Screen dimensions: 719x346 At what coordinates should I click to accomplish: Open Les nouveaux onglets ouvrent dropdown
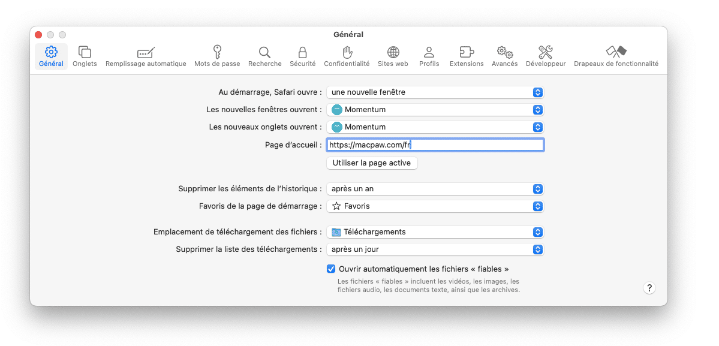[x=435, y=127]
